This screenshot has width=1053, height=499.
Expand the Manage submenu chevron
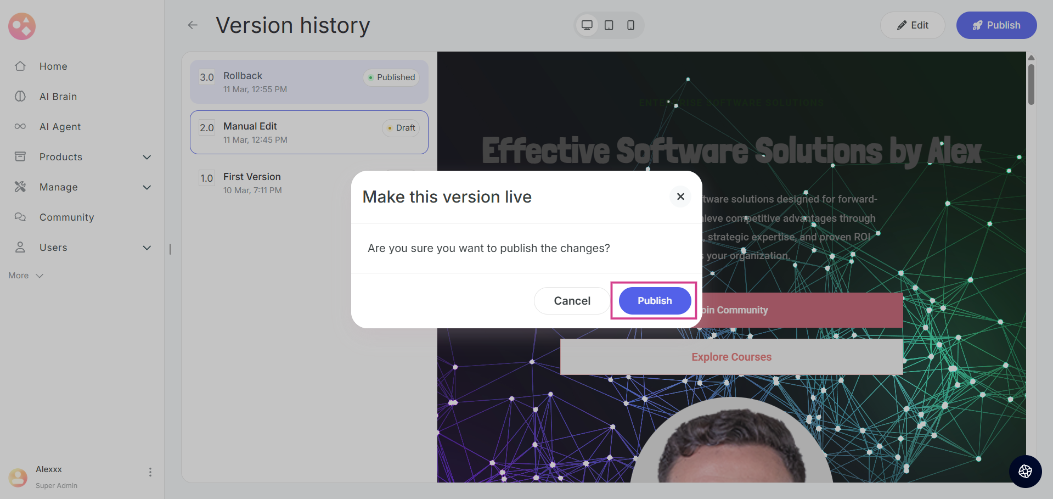(x=147, y=187)
